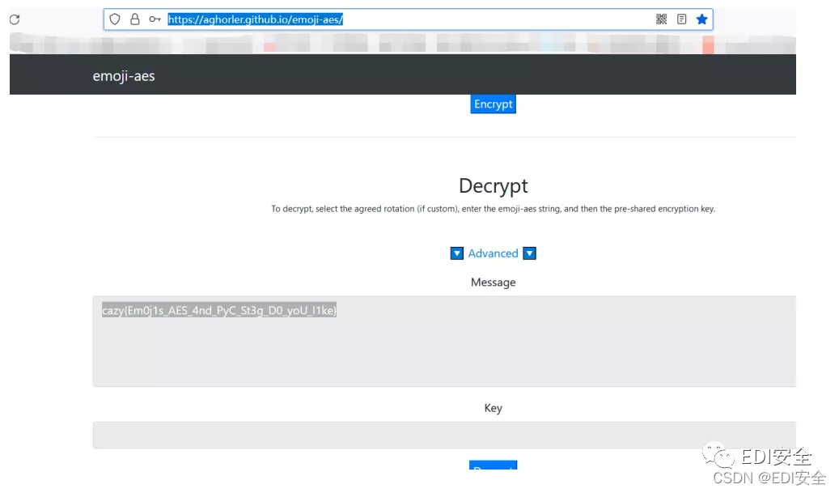Click the Decrypt button at the bottom
This screenshot has width=839, height=493.
coord(493,465)
